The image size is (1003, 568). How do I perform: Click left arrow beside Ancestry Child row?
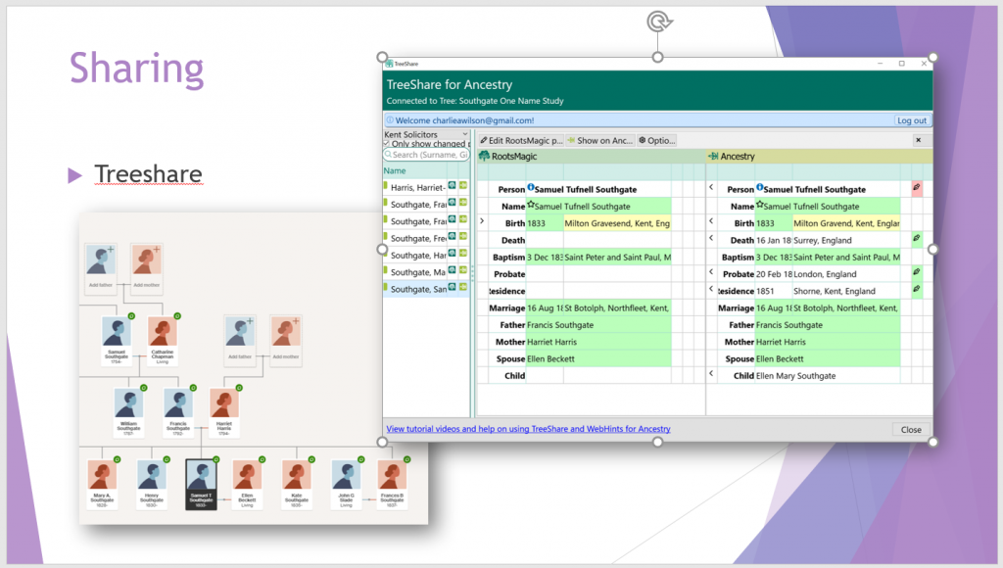(711, 374)
